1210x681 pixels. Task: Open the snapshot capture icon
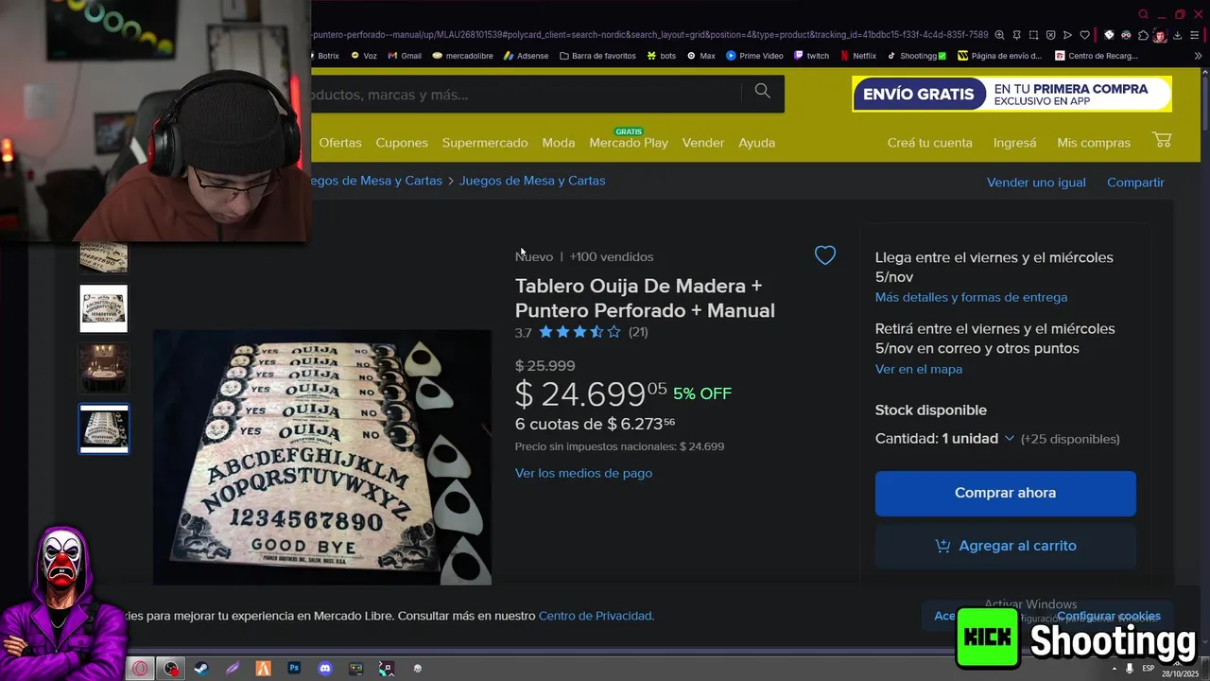pyautogui.click(x=1033, y=35)
